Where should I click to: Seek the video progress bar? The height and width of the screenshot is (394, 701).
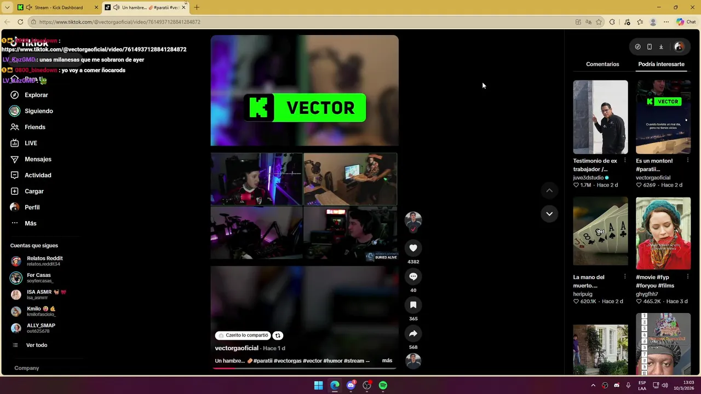pos(304,368)
